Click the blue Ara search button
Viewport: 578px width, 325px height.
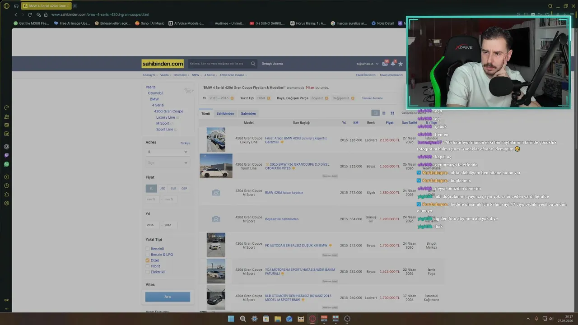[x=168, y=297]
